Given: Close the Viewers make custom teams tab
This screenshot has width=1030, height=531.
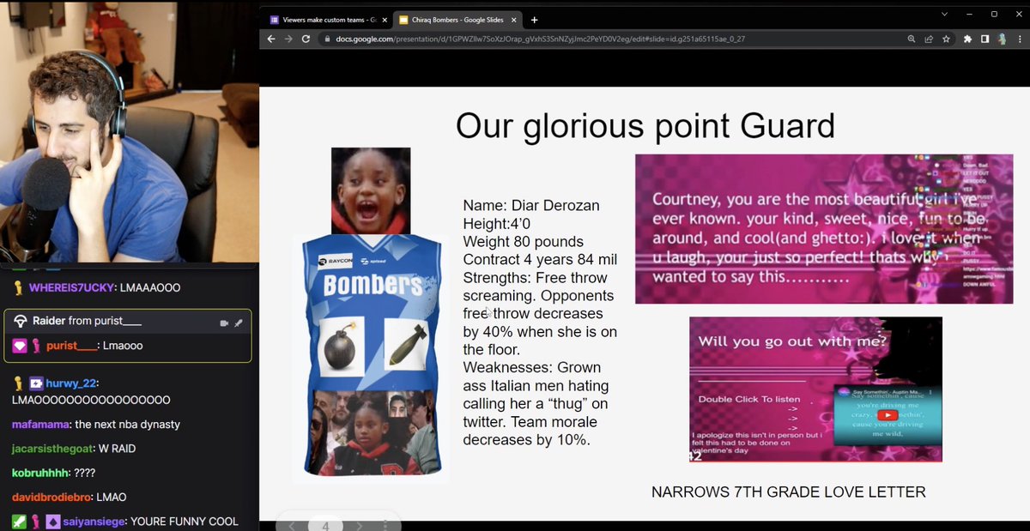Looking at the screenshot, I should click(385, 20).
